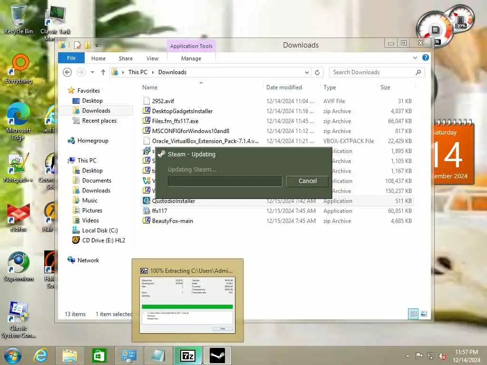Select Desktop under Favorites
The width and height of the screenshot is (487, 365).
pos(92,101)
